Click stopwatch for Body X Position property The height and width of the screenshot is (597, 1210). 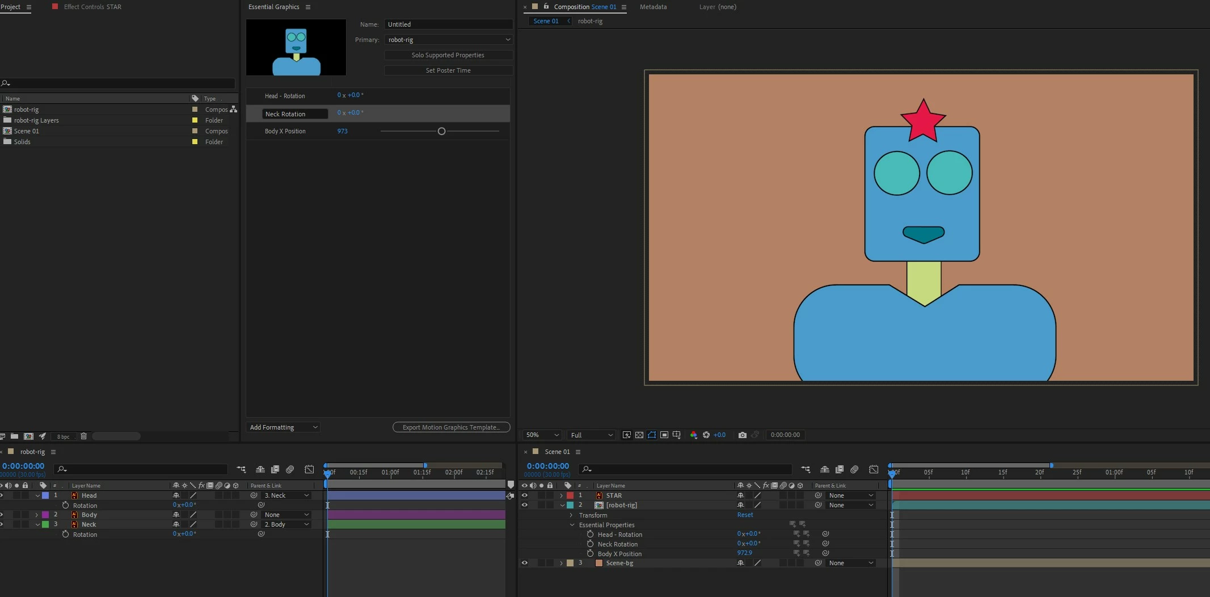pyautogui.click(x=590, y=553)
